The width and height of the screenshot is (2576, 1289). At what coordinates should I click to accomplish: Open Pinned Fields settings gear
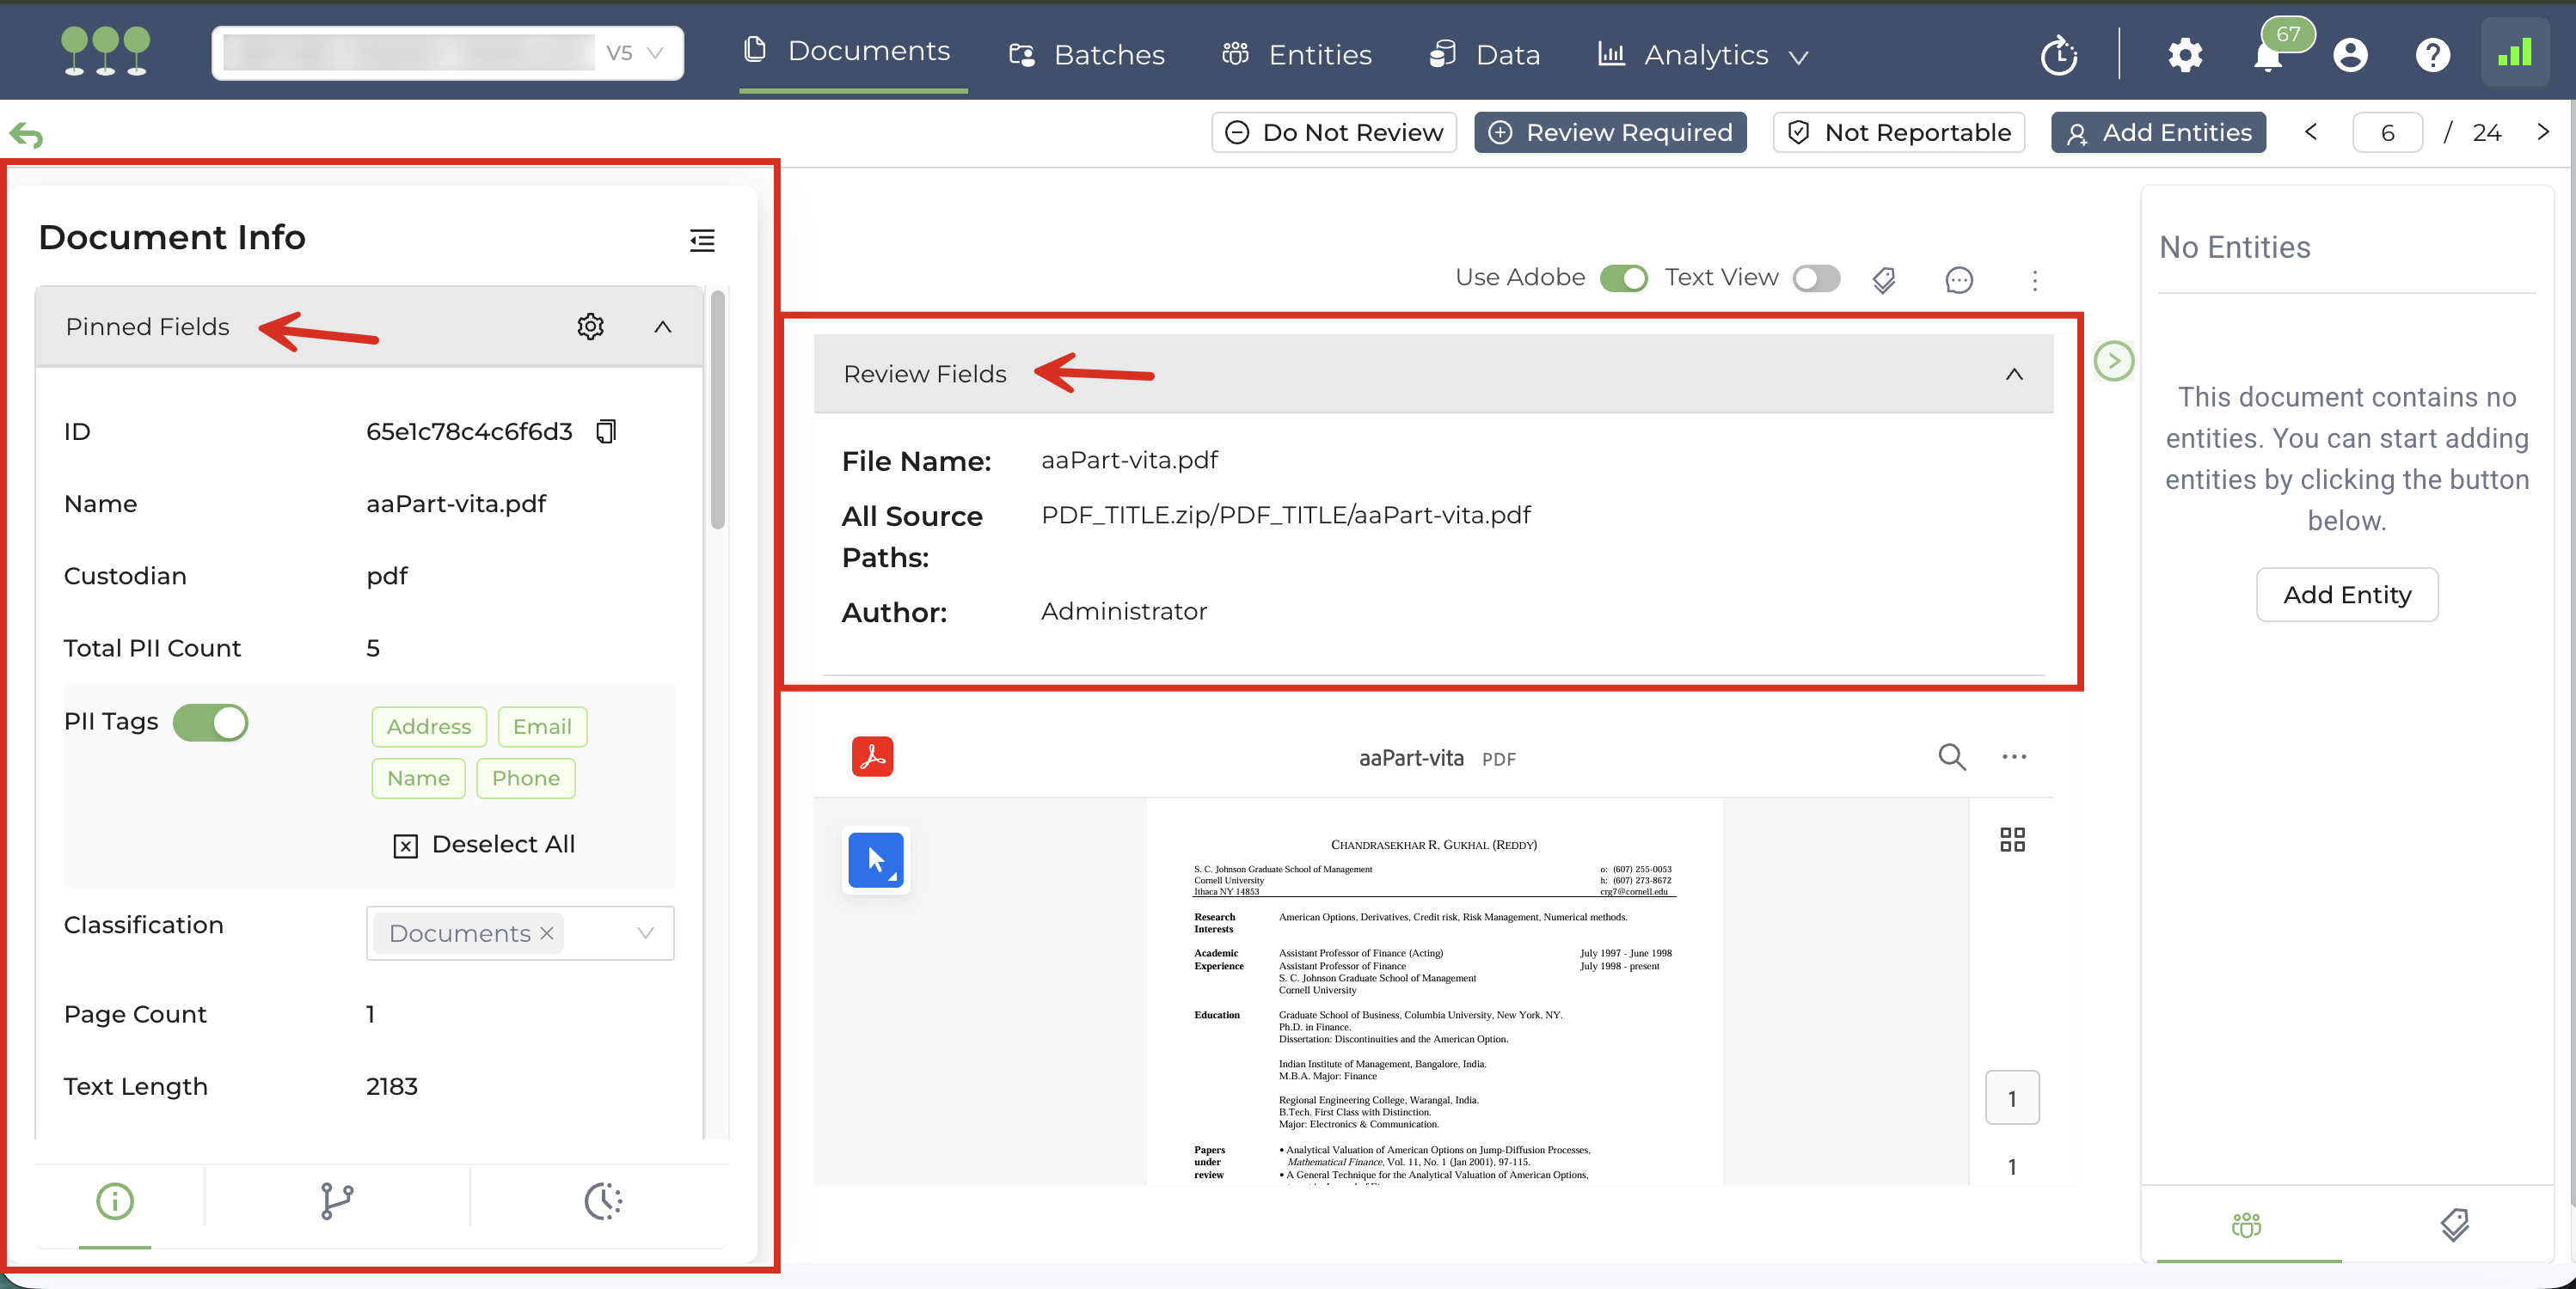[x=590, y=327]
